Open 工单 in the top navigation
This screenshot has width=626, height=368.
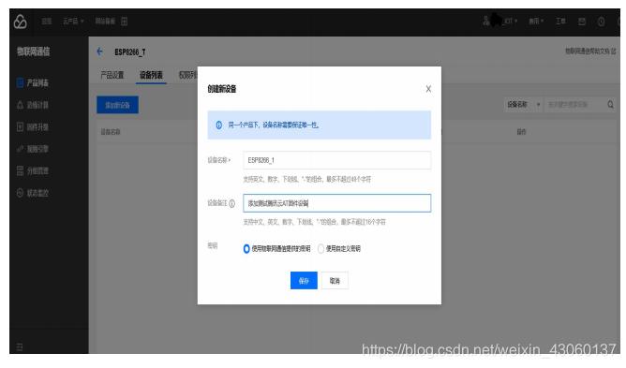(x=560, y=22)
